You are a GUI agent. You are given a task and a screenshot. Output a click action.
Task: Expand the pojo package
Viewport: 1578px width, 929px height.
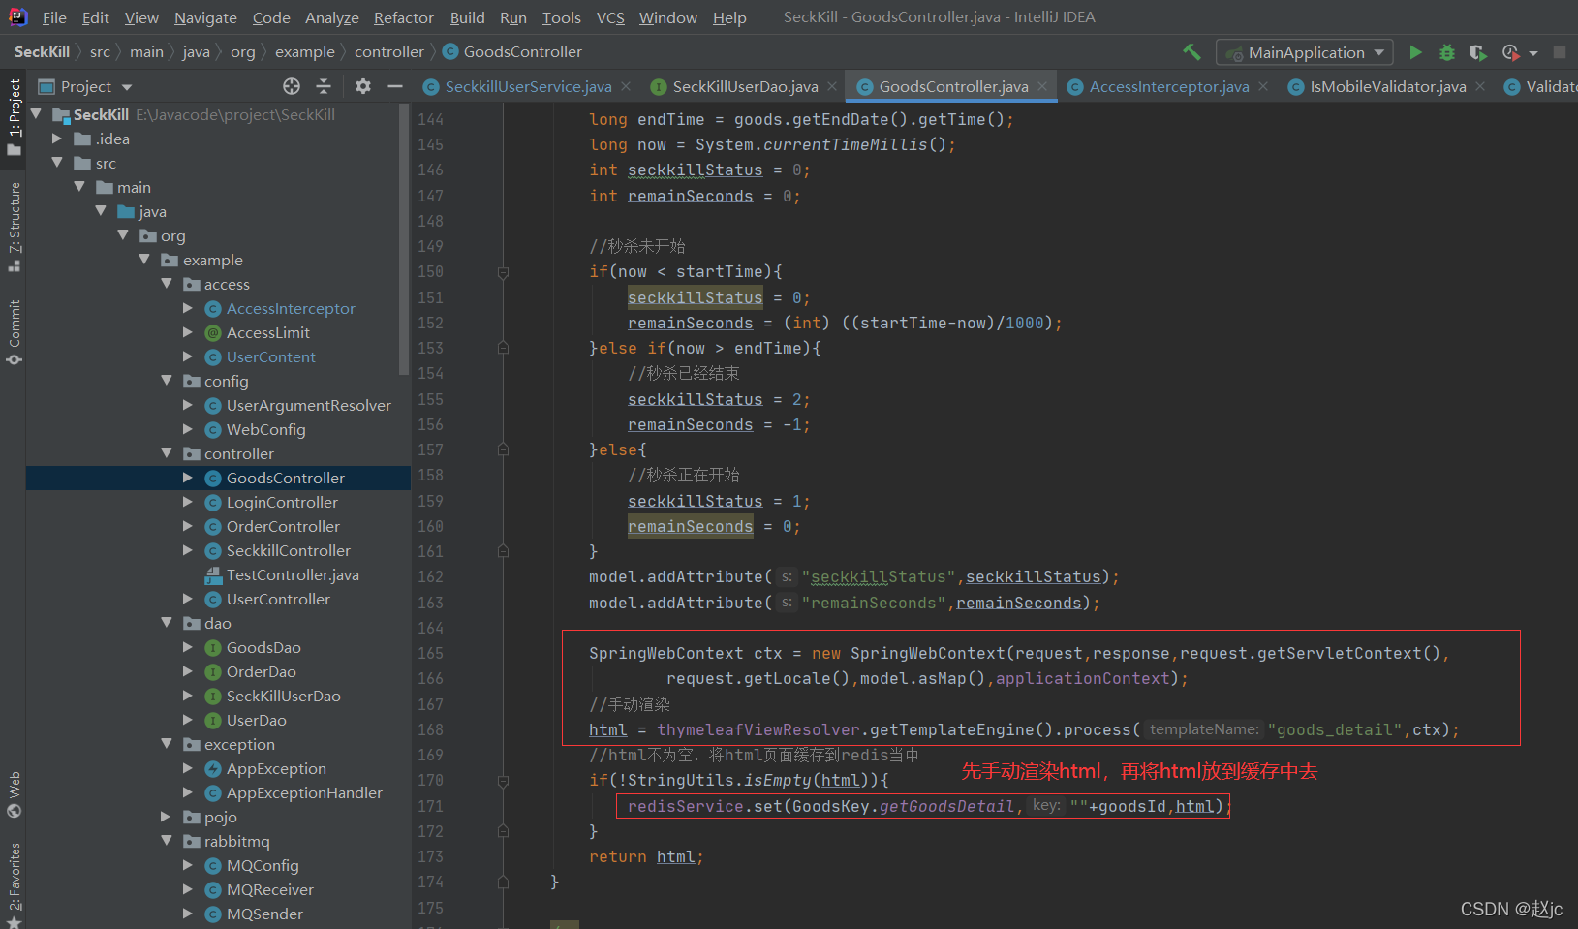point(167,817)
